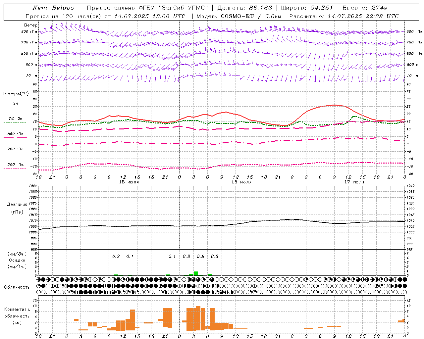
Task: Click the '16 июля' date label
Action: pyautogui.click(x=241, y=182)
